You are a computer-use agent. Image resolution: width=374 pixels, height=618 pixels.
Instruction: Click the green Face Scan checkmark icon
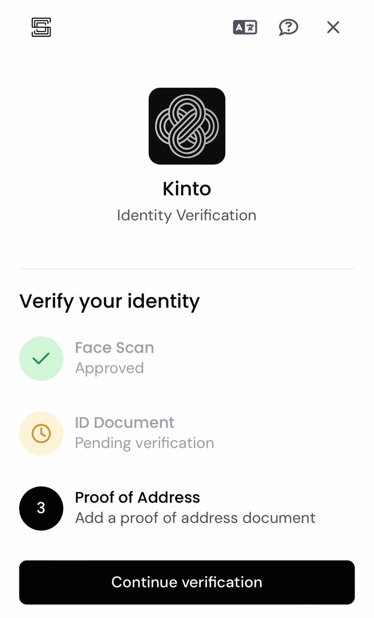click(41, 359)
